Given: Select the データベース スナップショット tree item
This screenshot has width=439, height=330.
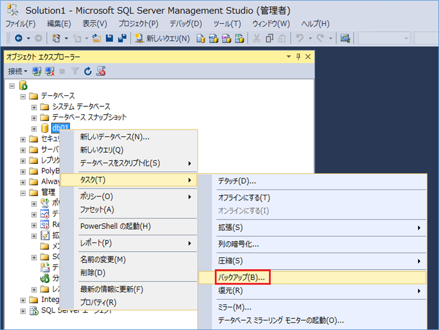Looking at the screenshot, I should (x=89, y=117).
